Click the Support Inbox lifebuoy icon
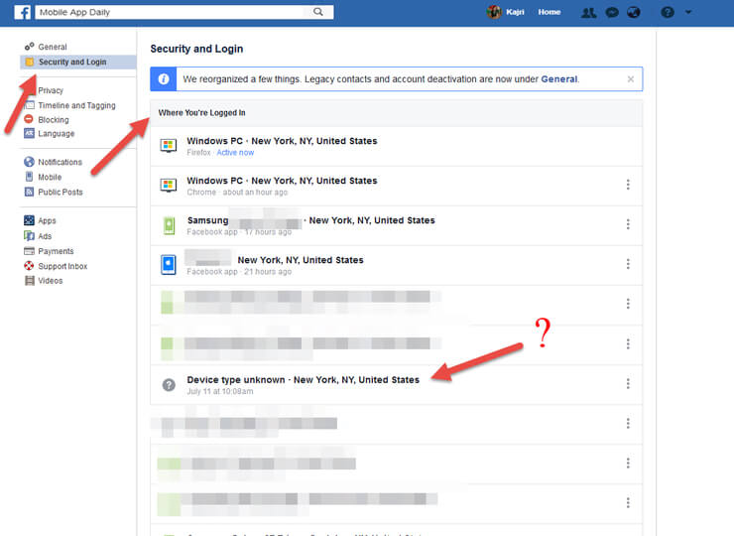The width and height of the screenshot is (734, 536). point(29,266)
